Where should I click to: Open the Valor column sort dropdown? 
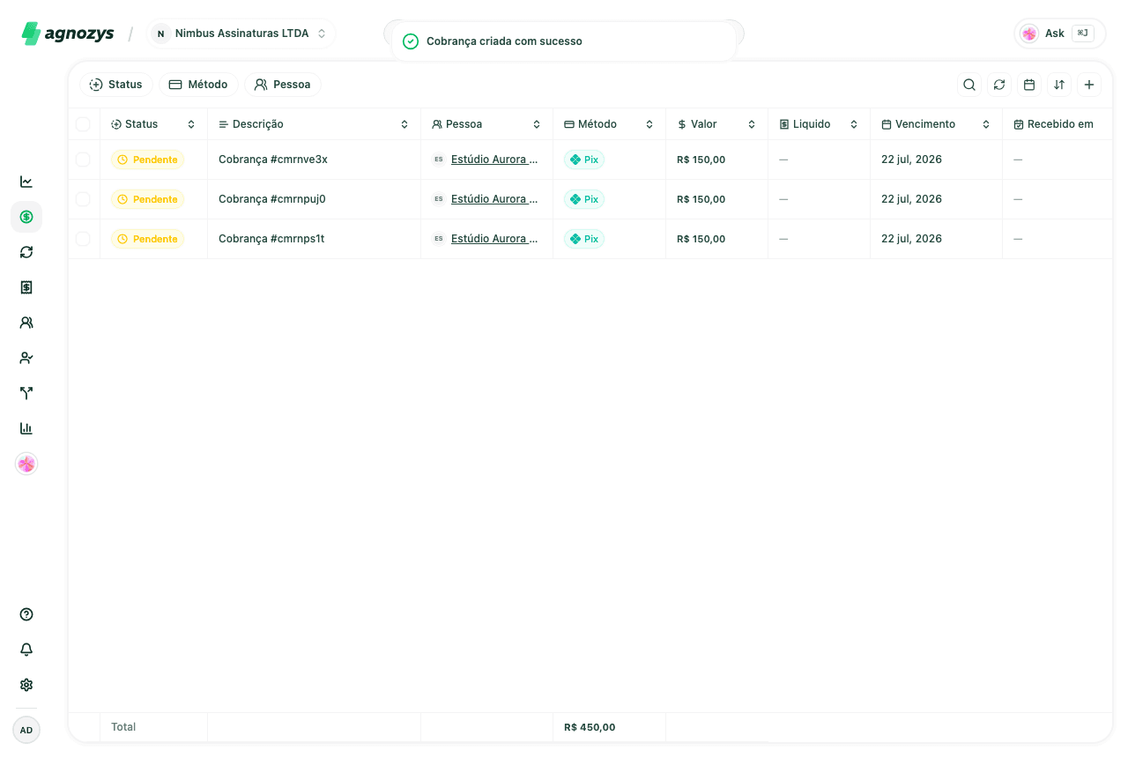(752, 124)
